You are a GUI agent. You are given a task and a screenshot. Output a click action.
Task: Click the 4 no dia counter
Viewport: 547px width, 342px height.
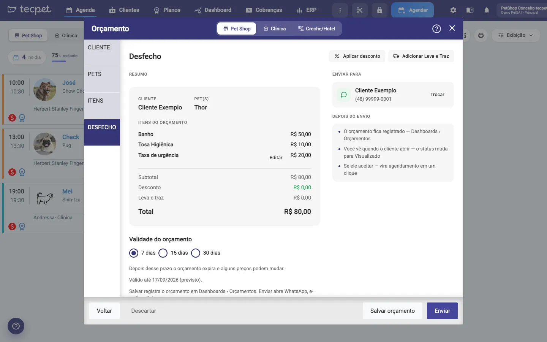(x=27, y=57)
